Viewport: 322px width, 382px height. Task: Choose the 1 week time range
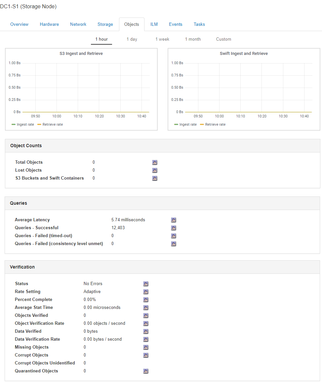coord(162,39)
